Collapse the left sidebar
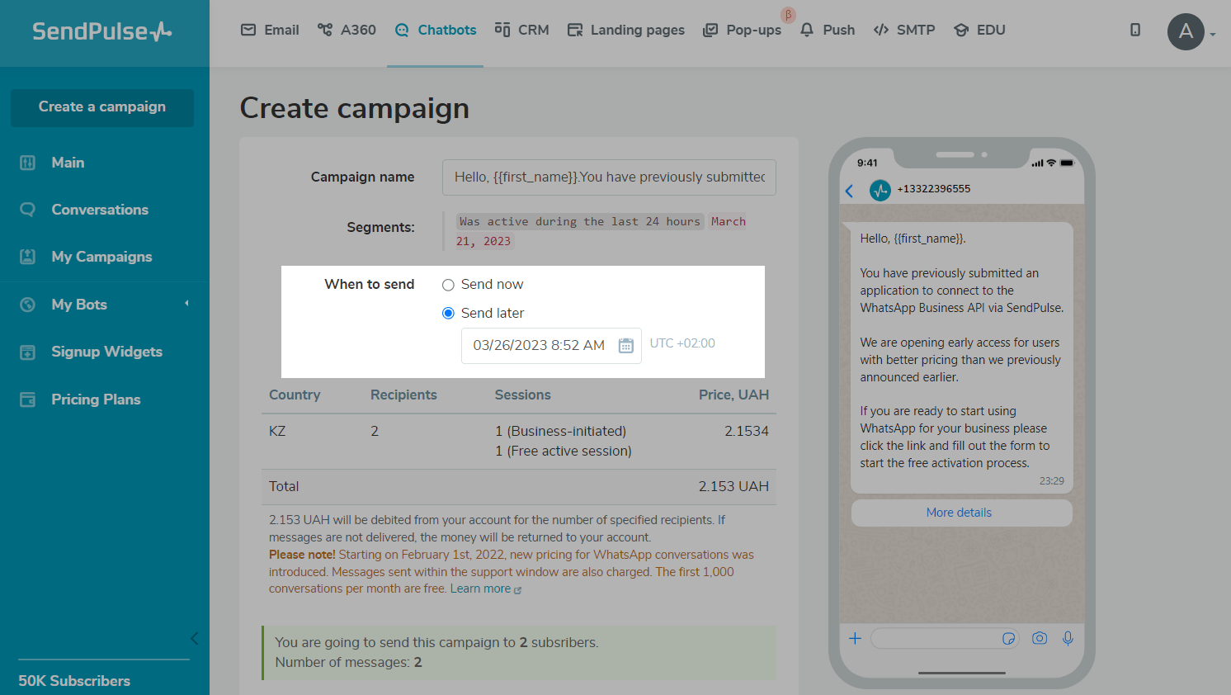Image resolution: width=1231 pixels, height=695 pixels. point(194,638)
